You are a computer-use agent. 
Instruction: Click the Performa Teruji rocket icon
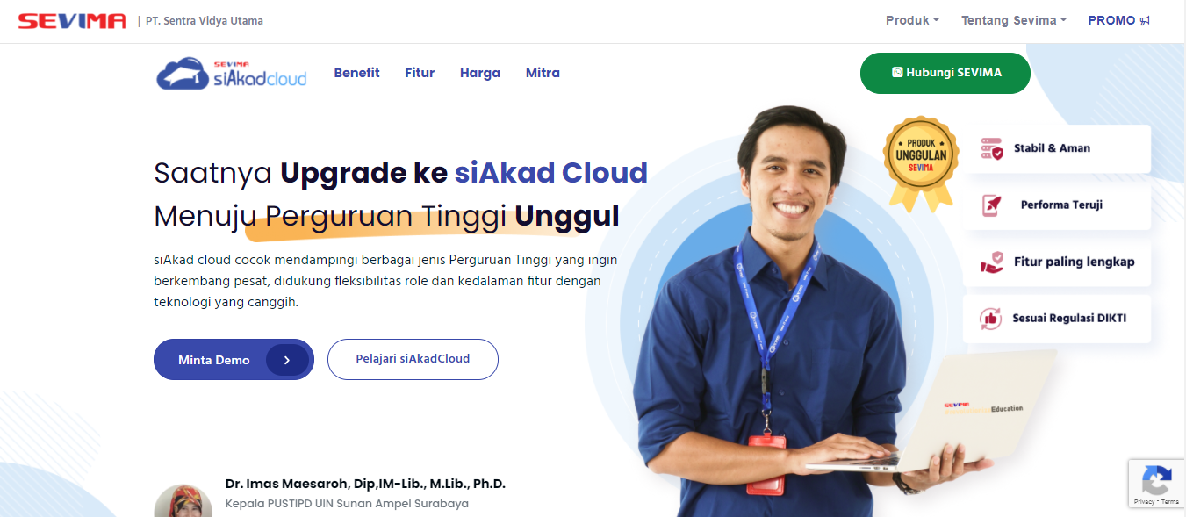(x=992, y=205)
